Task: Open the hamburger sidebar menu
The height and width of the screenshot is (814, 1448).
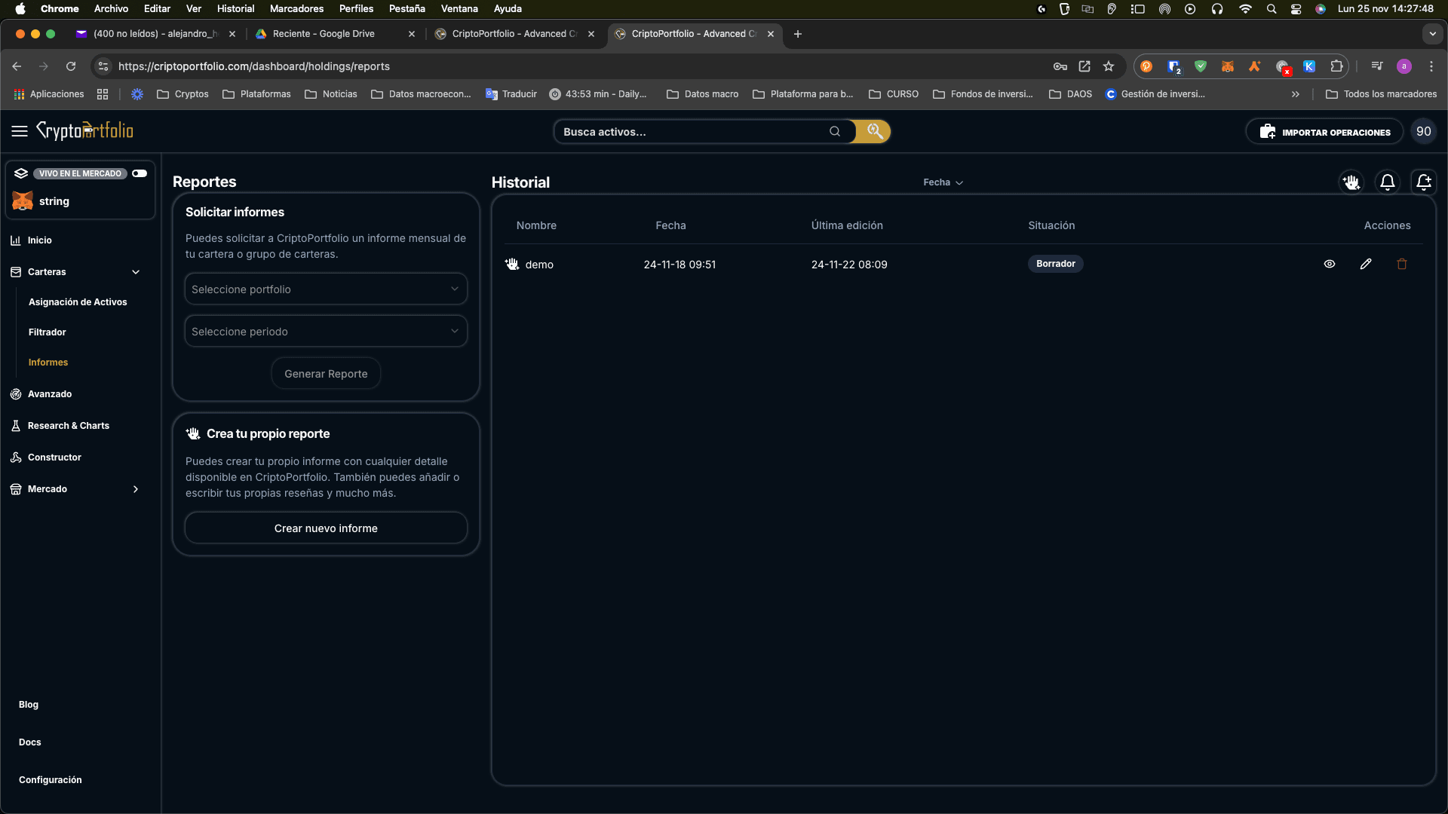Action: (x=20, y=131)
